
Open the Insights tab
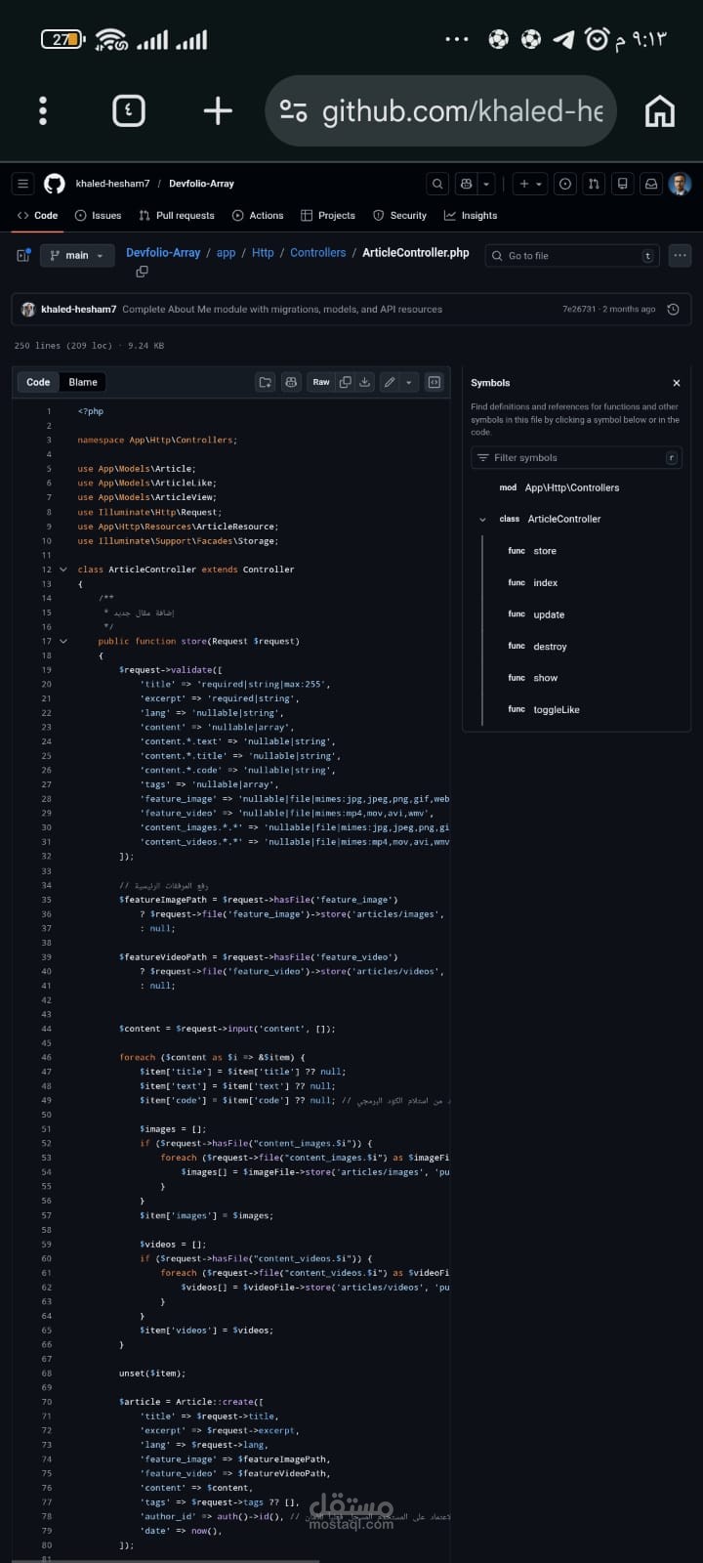click(471, 215)
